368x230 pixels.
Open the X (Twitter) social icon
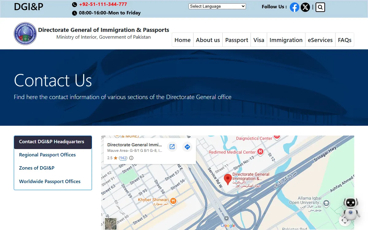pos(305,7)
